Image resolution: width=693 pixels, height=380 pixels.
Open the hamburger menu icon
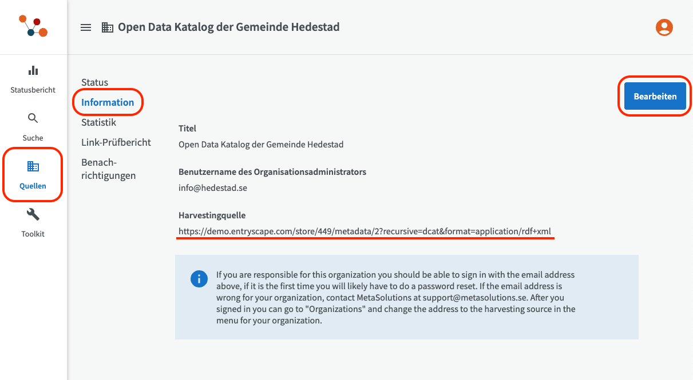click(86, 27)
